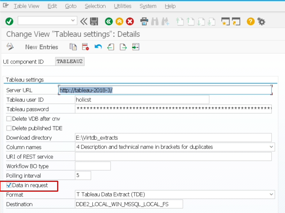This screenshot has width=285, height=213.
Task: Click the Server URL input field
Action: coord(165,90)
